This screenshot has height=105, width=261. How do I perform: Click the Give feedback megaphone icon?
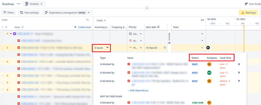click(x=246, y=4)
